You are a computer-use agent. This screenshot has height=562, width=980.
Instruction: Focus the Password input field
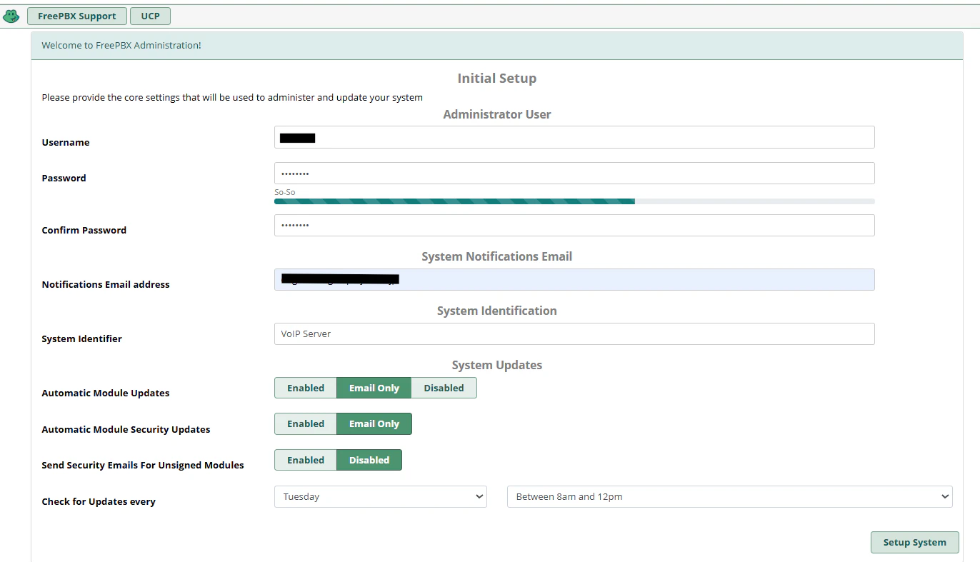pos(574,174)
